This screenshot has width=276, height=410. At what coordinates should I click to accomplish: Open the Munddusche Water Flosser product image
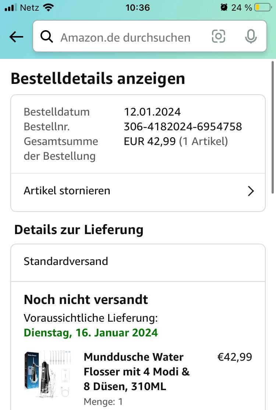[47, 374]
